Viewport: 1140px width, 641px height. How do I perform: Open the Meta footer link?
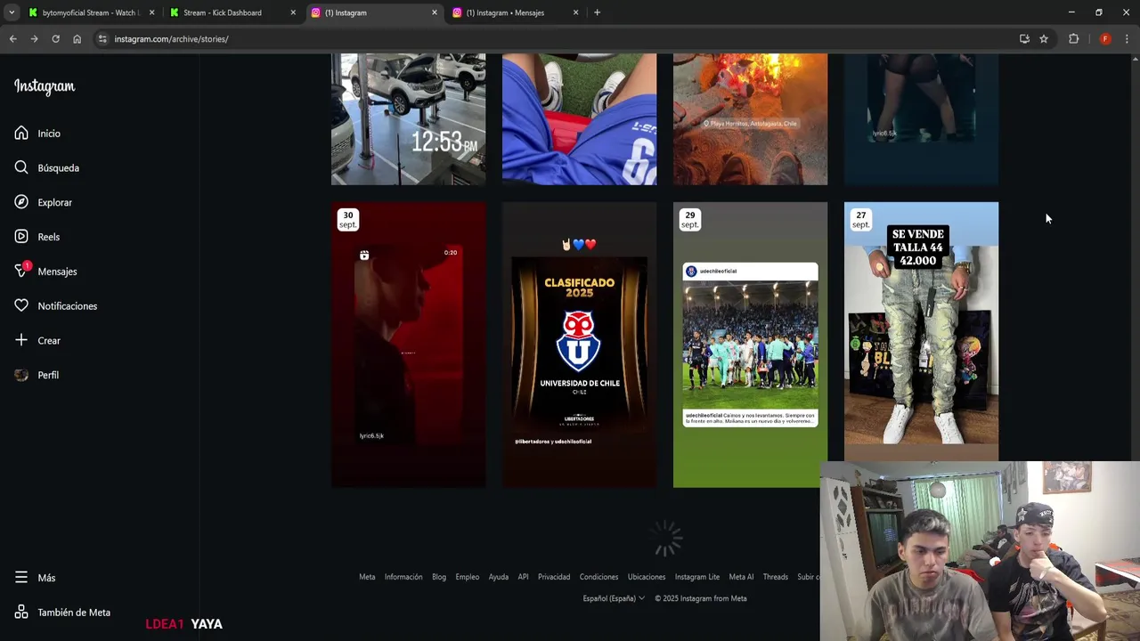pos(367,577)
